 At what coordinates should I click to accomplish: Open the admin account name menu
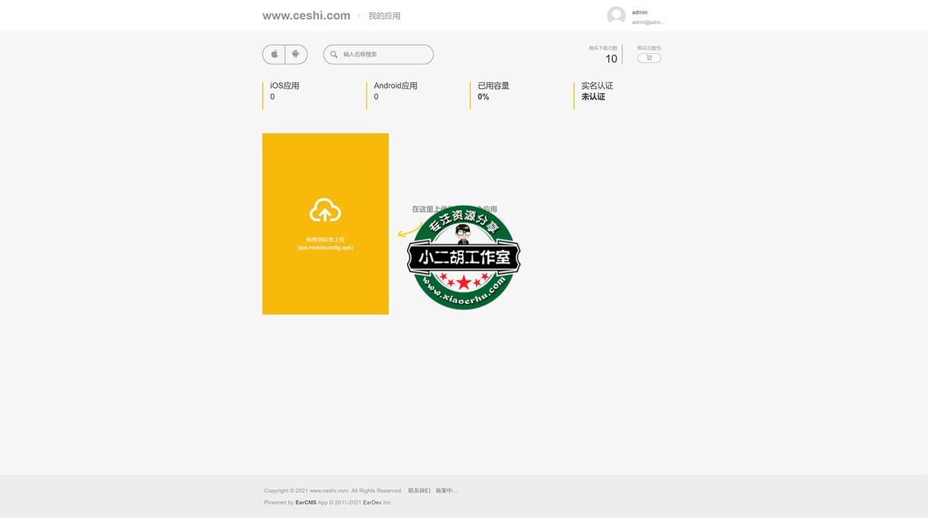[639, 12]
